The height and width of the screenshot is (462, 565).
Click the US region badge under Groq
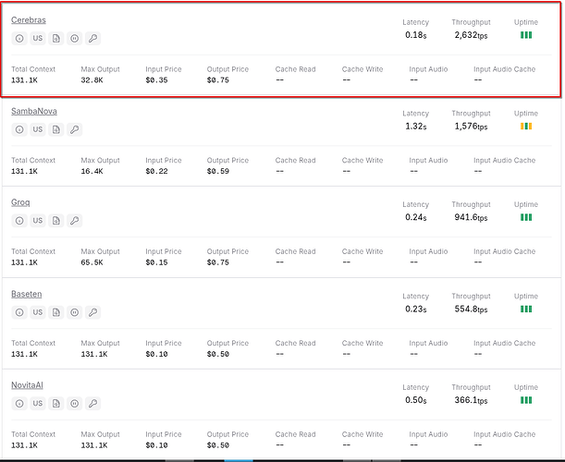tap(38, 221)
